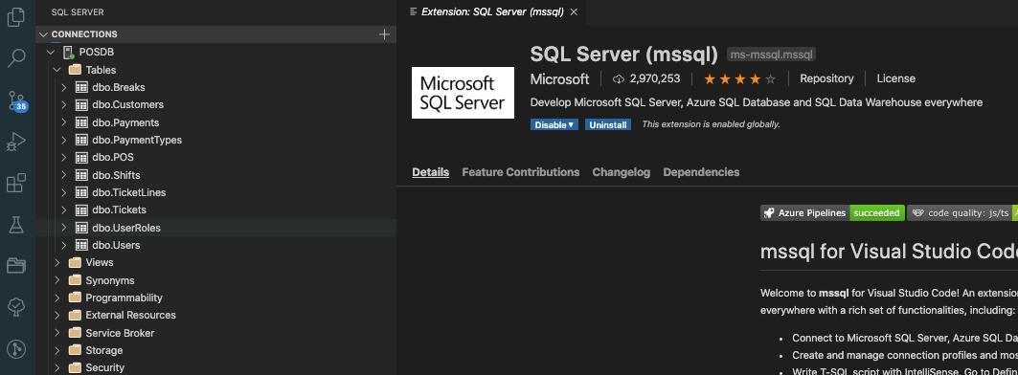Switch to Feature Contributions tab
Screen dimensions: 1018x375
tap(521, 172)
